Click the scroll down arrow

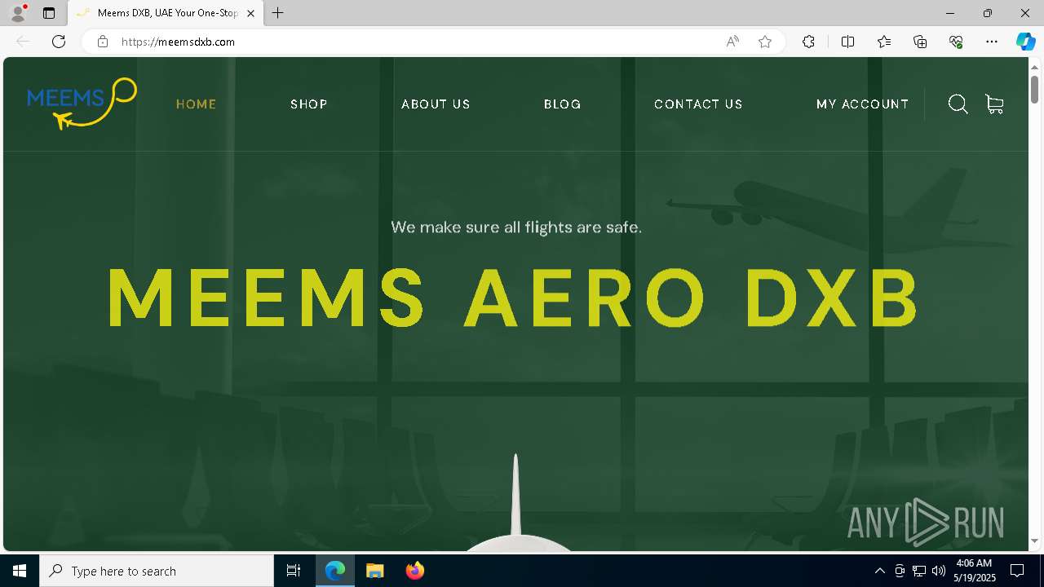[x=1034, y=541]
